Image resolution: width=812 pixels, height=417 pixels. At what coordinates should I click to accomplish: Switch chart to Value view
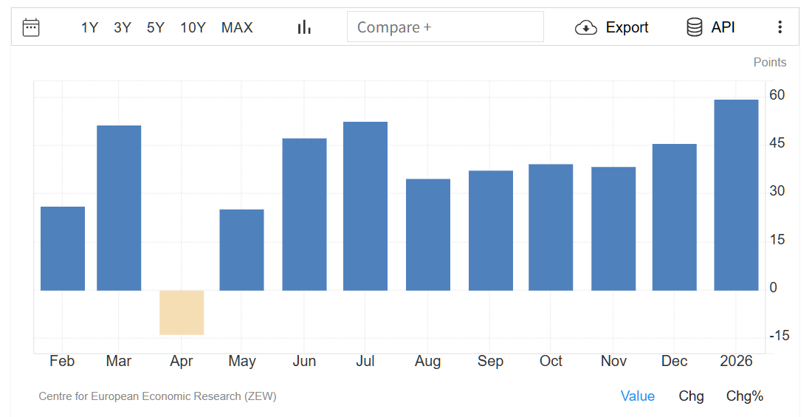click(x=637, y=396)
